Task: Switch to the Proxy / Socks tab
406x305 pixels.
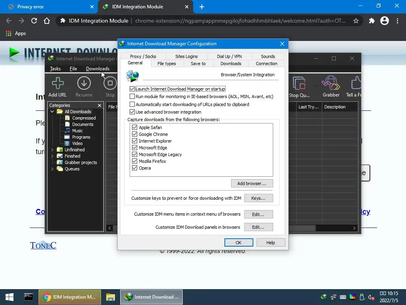Action: tap(143, 56)
